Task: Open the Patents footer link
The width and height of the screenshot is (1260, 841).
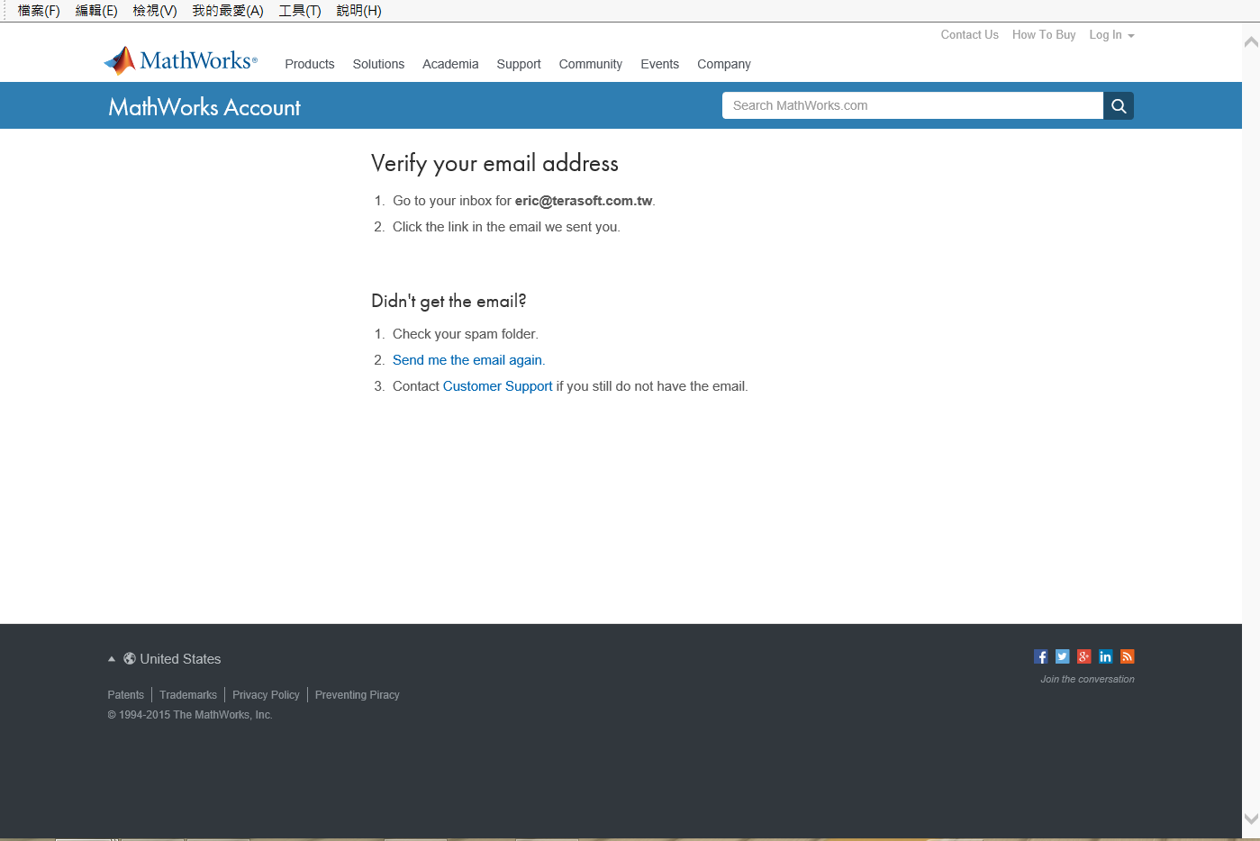Action: [126, 695]
